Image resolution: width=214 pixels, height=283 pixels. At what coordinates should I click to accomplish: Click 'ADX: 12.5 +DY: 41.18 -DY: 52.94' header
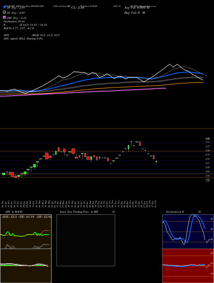point(27,217)
